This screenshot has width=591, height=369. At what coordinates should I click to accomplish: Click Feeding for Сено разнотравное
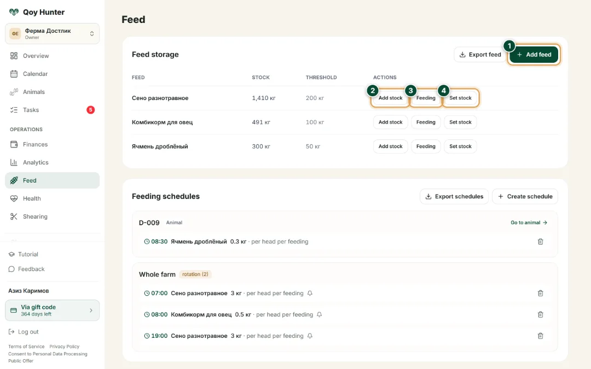click(426, 98)
